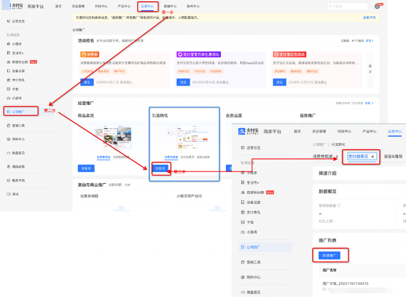This screenshot has width=406, height=297.
Task: Click 棋盘密云 icon in overlay page sidebar
Action: point(243,292)
